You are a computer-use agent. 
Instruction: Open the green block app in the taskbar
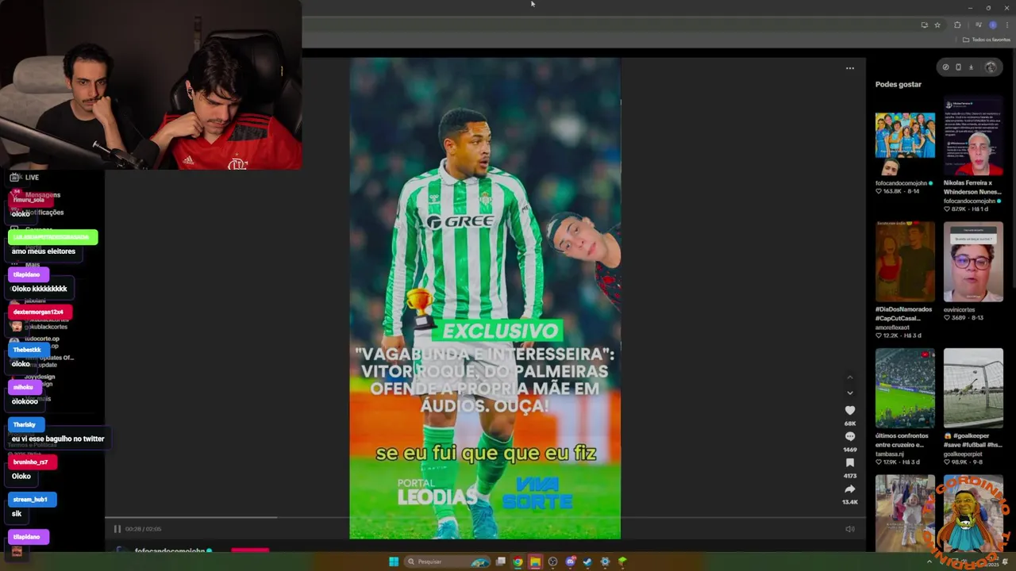click(622, 561)
